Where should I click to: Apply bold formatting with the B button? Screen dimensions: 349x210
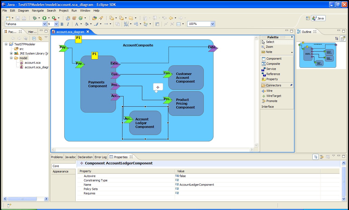tap(62, 24)
